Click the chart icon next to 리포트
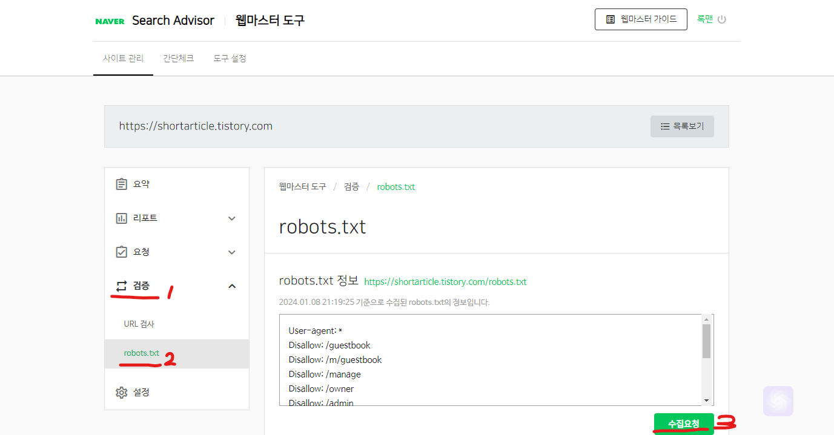This screenshot has height=435, width=834. 122,218
